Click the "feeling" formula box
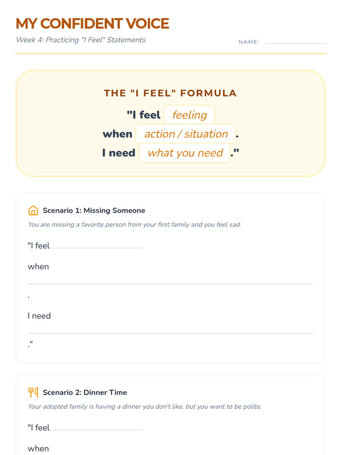The image size is (341, 455). (189, 115)
